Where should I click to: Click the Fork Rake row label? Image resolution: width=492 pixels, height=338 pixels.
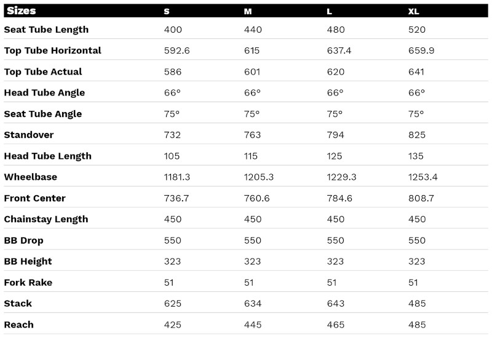coord(28,283)
